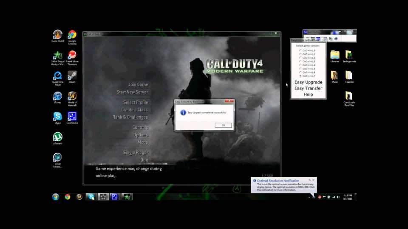Open the Xpadder folder on desktop
The image size is (408, 229).
tap(349, 77)
